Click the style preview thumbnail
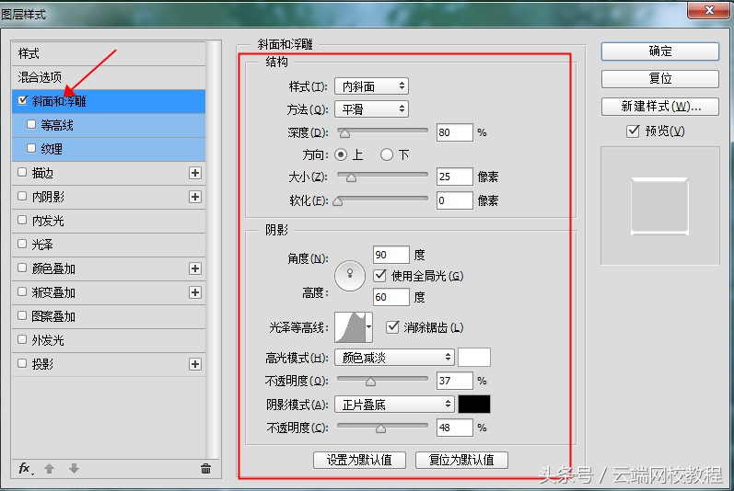The image size is (734, 491). [x=659, y=206]
